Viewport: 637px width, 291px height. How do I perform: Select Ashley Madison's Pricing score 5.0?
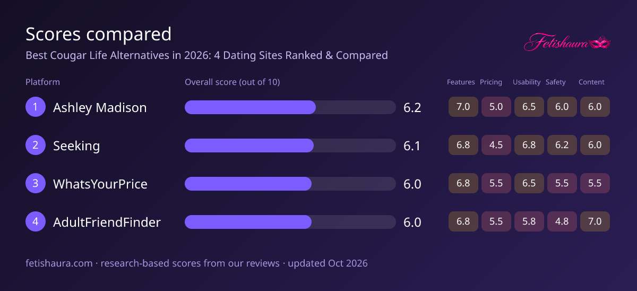(x=496, y=107)
